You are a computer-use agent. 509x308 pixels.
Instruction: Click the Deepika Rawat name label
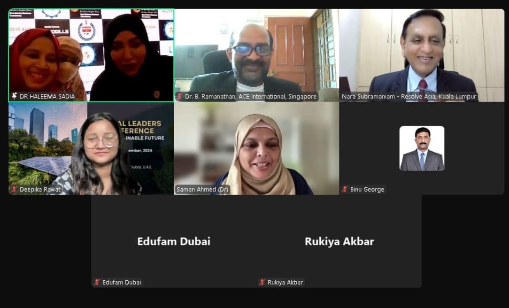click(x=40, y=189)
